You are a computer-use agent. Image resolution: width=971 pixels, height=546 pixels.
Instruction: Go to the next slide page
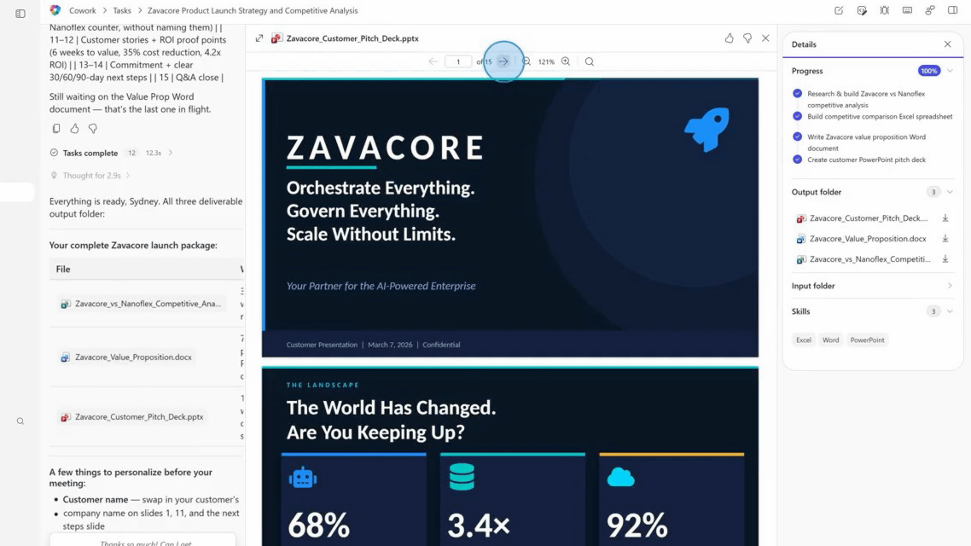pyautogui.click(x=503, y=61)
